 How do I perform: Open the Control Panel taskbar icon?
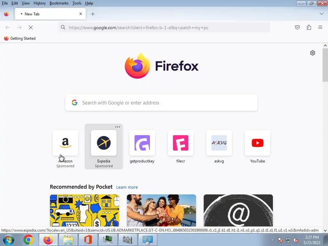(147, 240)
